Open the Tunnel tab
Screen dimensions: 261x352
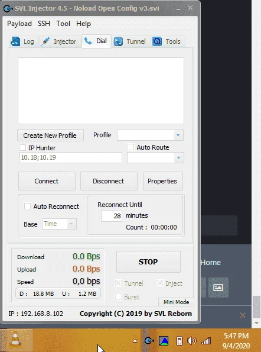tap(130, 41)
